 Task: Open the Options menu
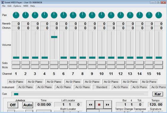click(17, 6)
